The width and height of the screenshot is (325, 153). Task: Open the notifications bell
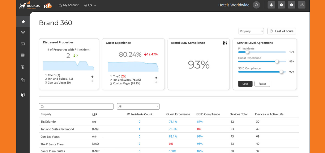click(271, 5)
